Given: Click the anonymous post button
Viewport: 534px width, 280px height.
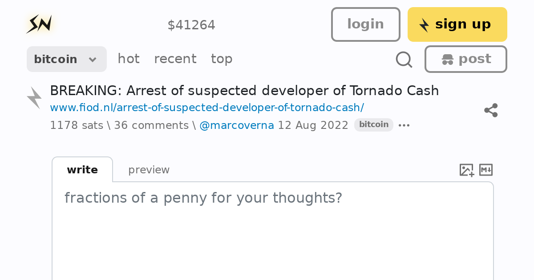Looking at the screenshot, I should 465,59.
